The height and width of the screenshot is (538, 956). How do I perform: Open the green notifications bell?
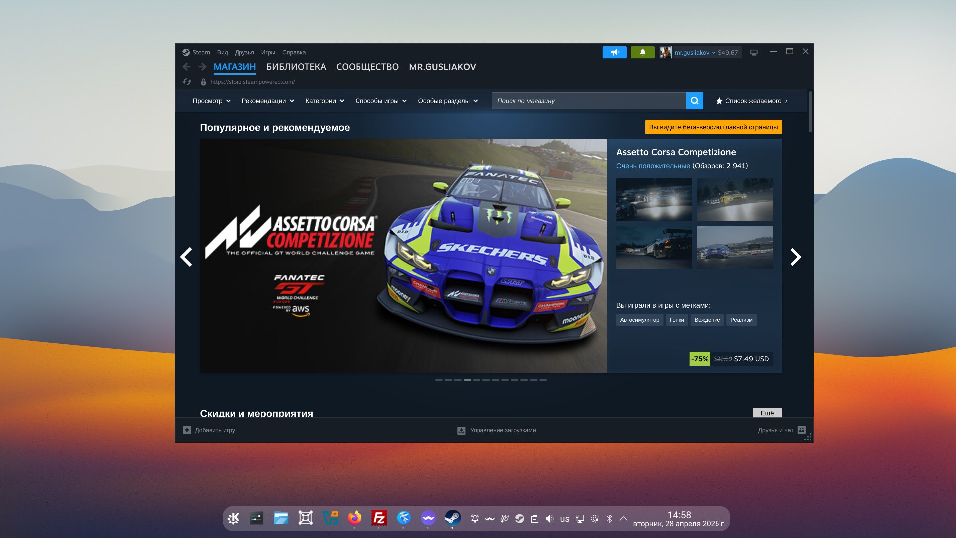642,52
